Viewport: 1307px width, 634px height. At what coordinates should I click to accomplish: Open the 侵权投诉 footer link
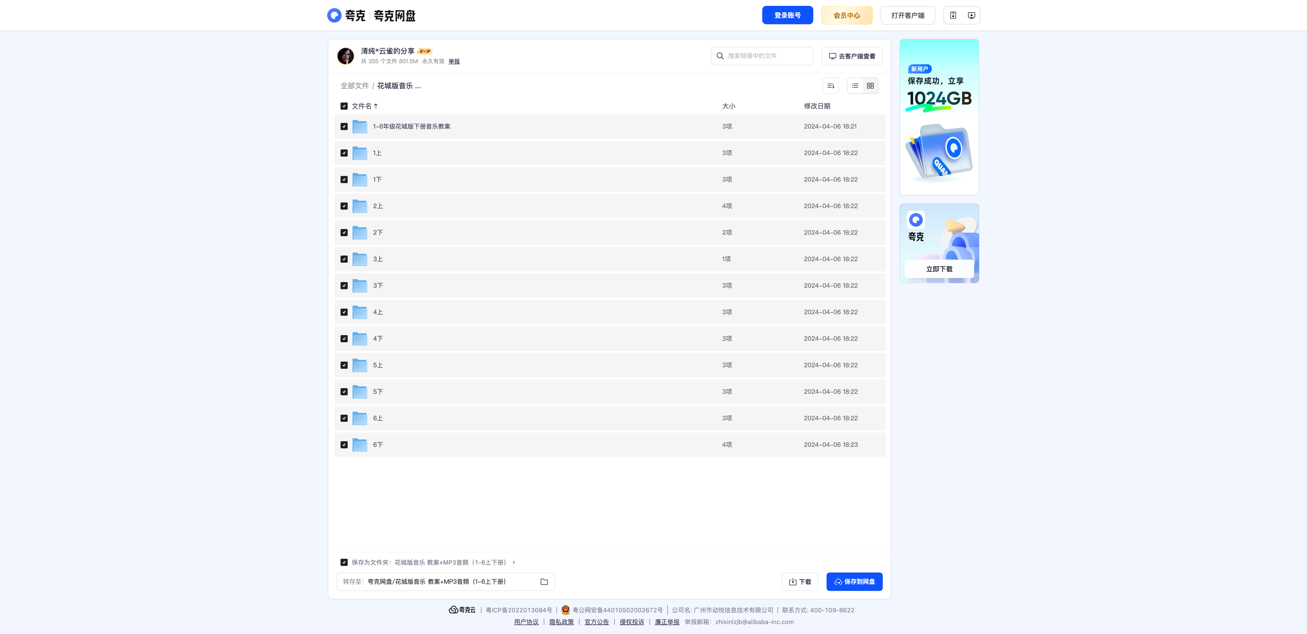632,622
